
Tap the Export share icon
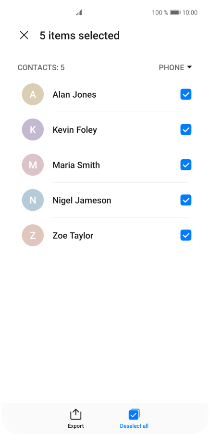[76, 414]
